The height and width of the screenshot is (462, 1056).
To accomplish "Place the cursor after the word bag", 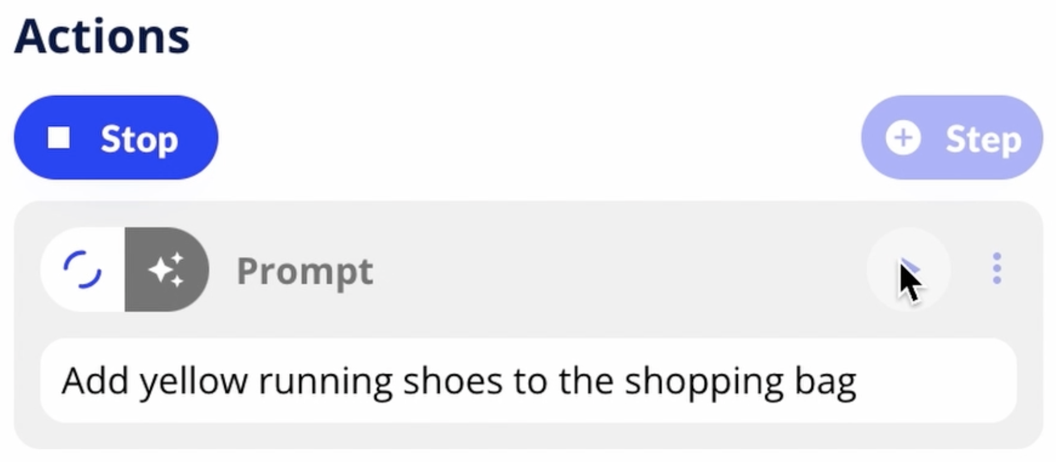I will tap(858, 381).
